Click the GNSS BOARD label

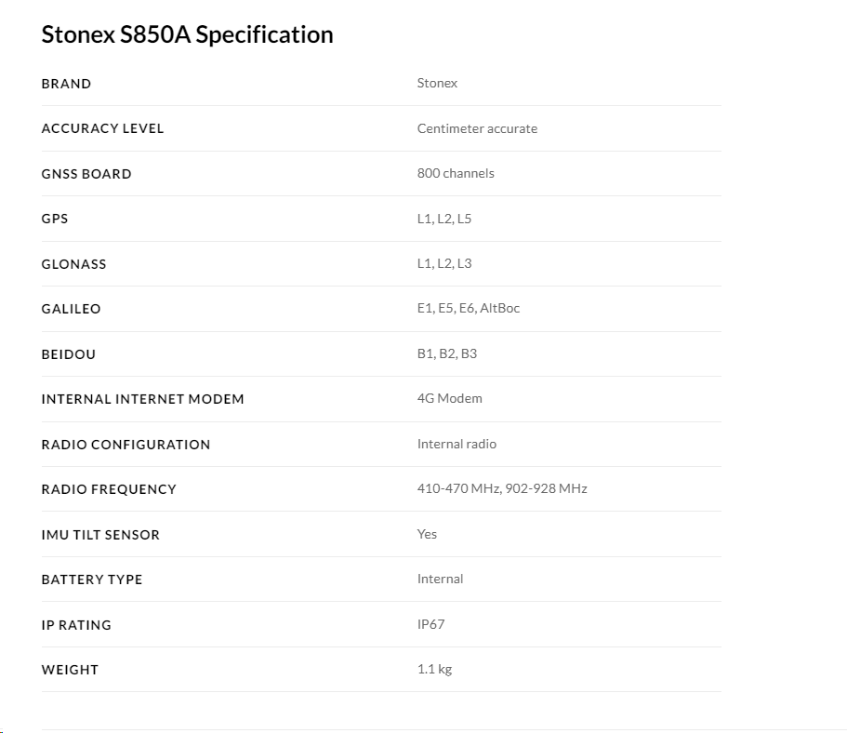click(86, 174)
